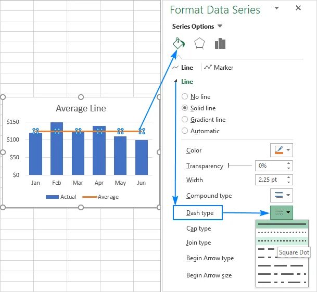Click the Begin Arrow type label

pyautogui.click(x=210, y=258)
